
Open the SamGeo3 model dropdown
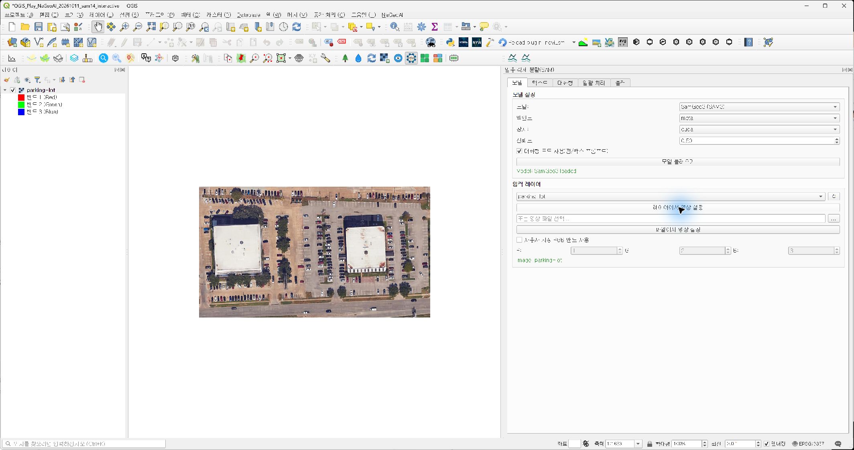point(759,107)
